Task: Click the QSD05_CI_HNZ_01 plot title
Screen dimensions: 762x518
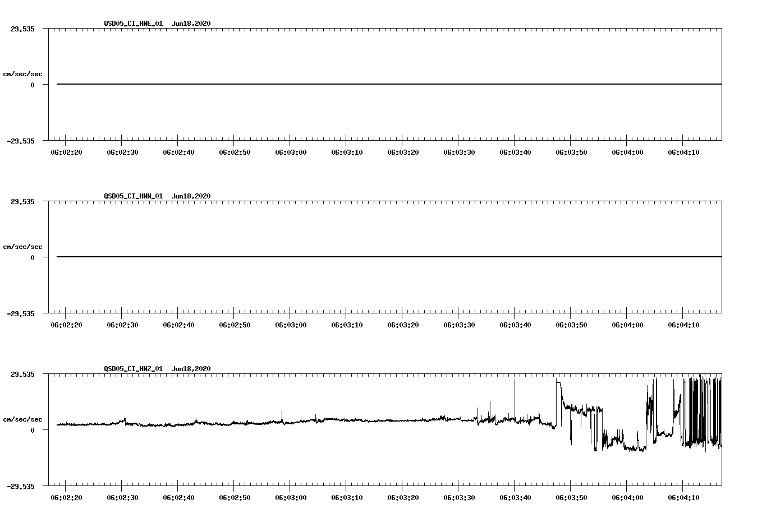Action: point(157,368)
